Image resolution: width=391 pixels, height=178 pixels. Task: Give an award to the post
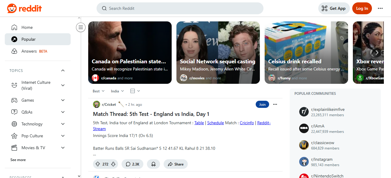click(153, 164)
